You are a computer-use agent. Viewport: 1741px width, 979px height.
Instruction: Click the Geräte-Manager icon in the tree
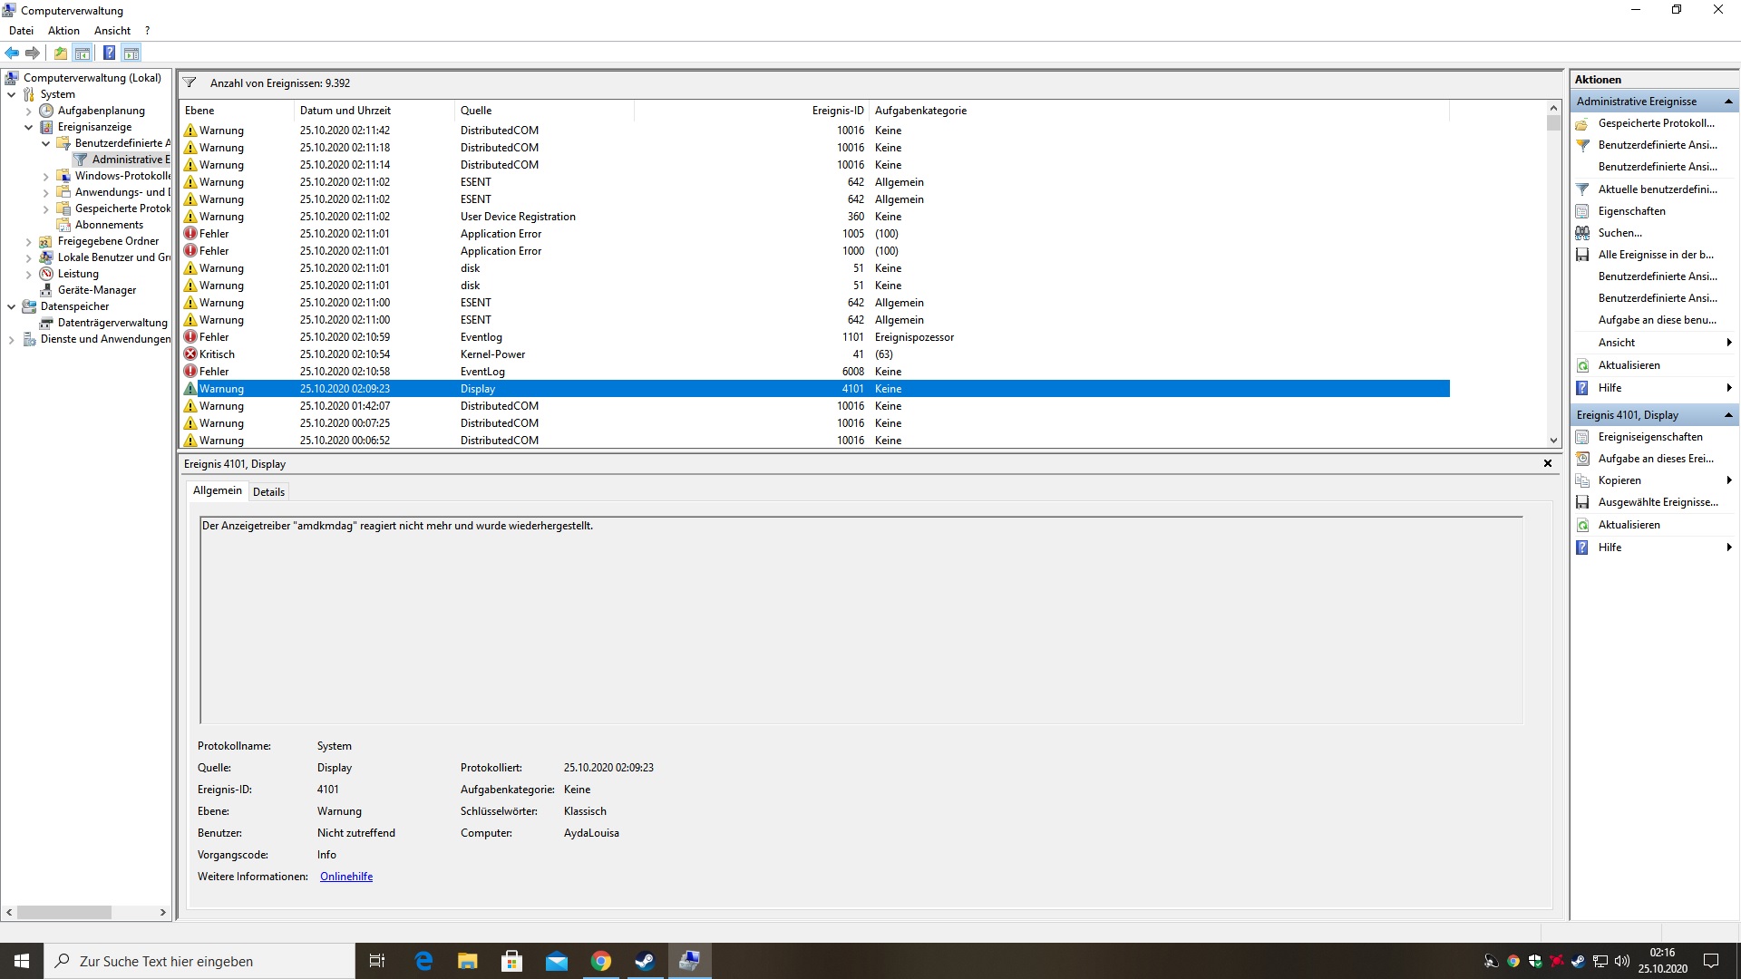point(46,290)
